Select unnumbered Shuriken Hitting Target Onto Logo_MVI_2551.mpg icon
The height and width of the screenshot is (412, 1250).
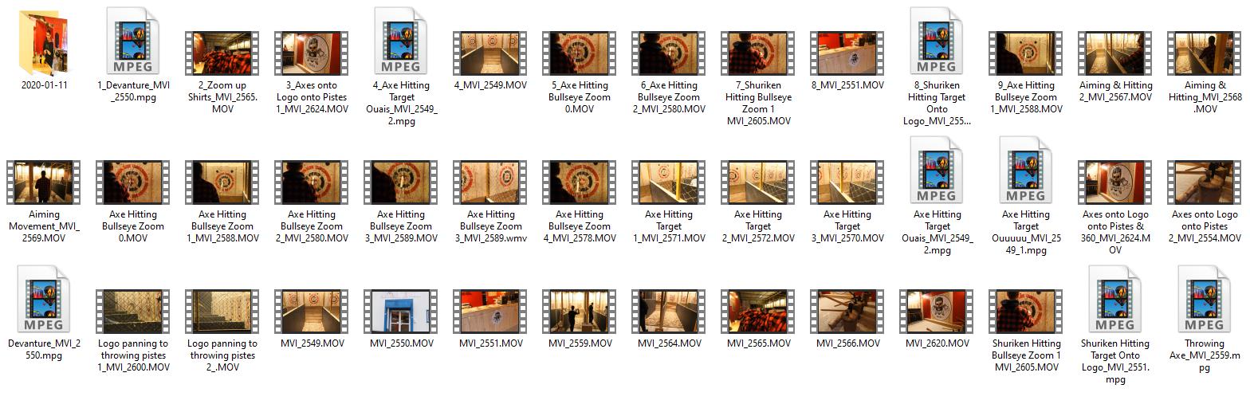tap(1115, 300)
